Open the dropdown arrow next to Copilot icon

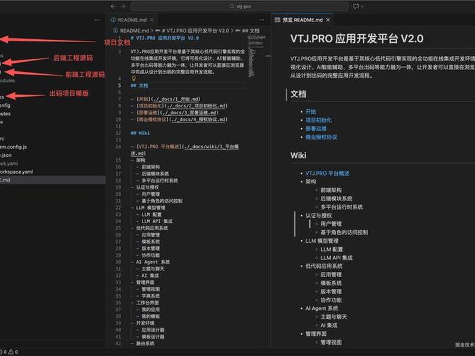(362, 7)
